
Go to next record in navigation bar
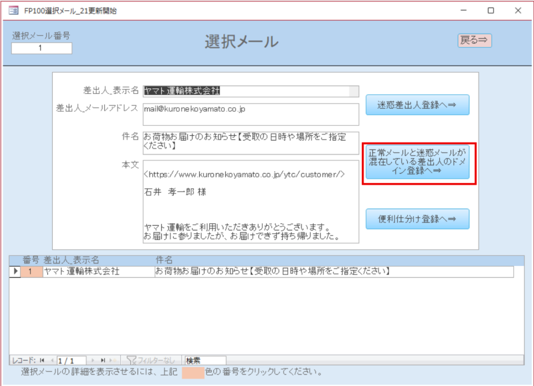click(93, 360)
